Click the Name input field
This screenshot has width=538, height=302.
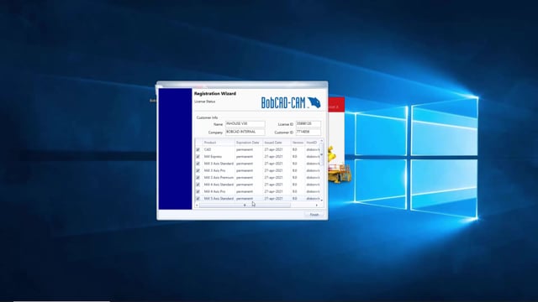pos(245,124)
